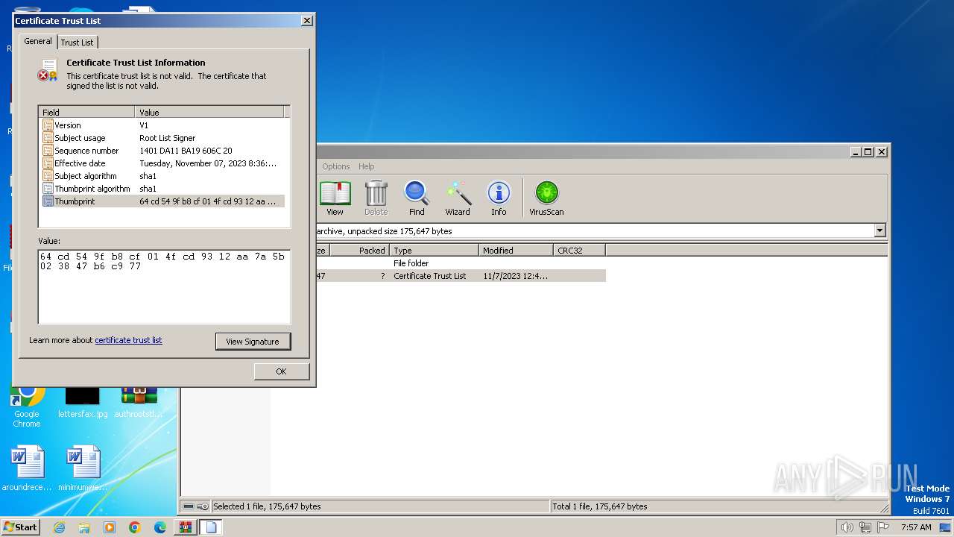Click the Value column header
This screenshot has width=954, height=537.
(x=209, y=113)
